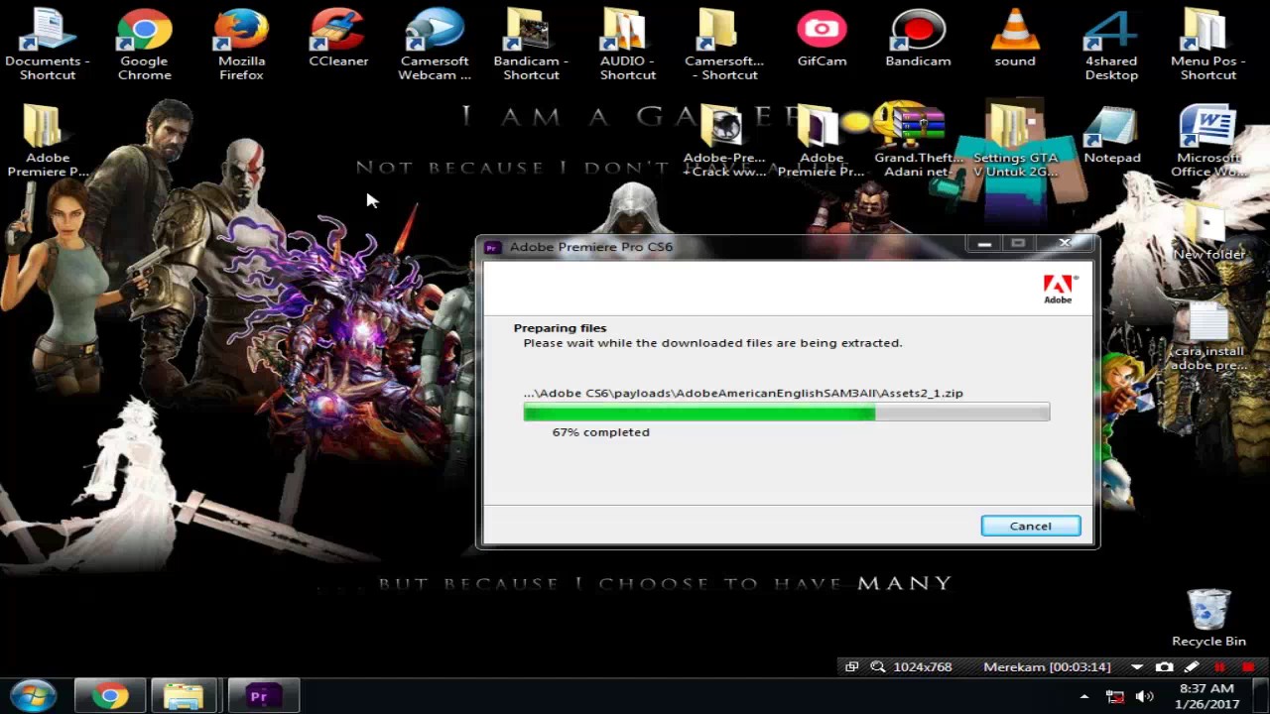The height and width of the screenshot is (714, 1270).
Task: Open the Menu Pos Shortcut folder
Action: point(1207,45)
